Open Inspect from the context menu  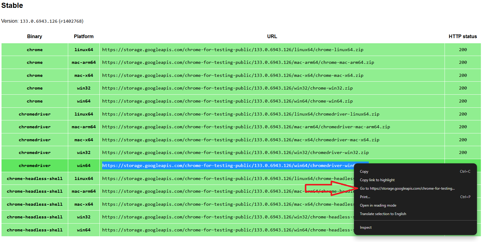click(x=366, y=227)
